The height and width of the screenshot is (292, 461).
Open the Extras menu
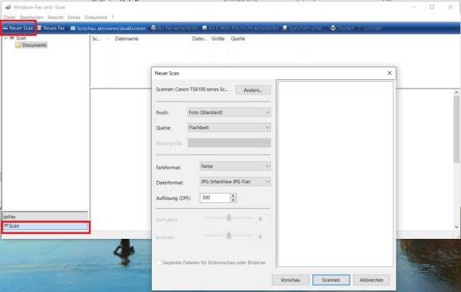pos(74,17)
